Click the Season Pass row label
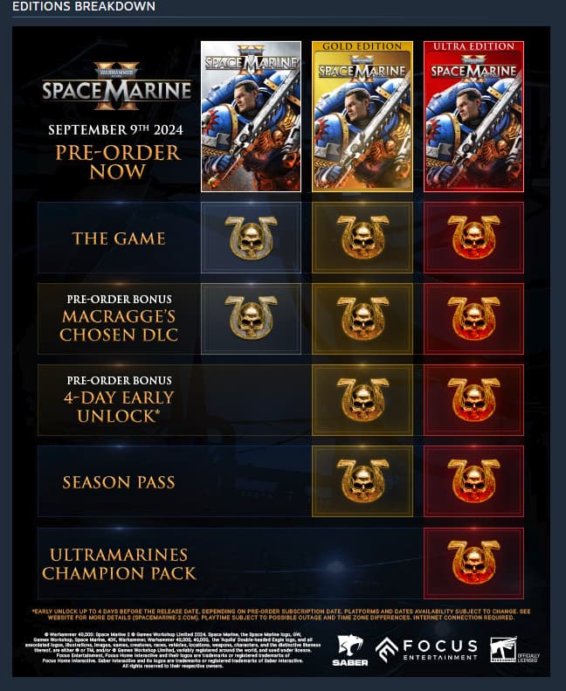 (119, 482)
